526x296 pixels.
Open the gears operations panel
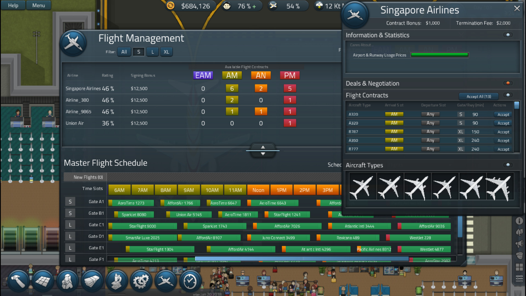tap(141, 281)
